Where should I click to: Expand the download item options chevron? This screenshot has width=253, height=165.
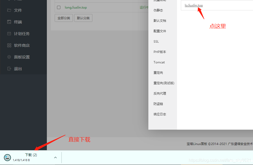tap(55, 157)
